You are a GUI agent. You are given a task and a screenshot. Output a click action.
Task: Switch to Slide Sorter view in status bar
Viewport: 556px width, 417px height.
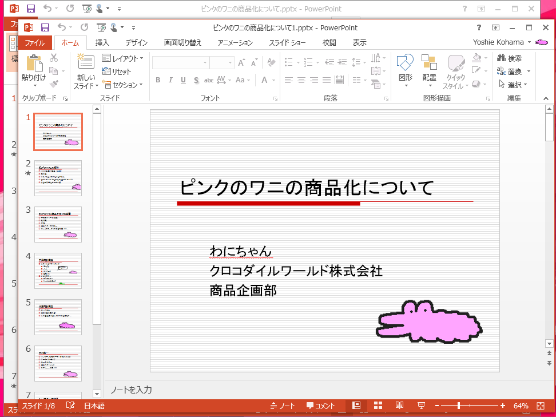(378, 406)
